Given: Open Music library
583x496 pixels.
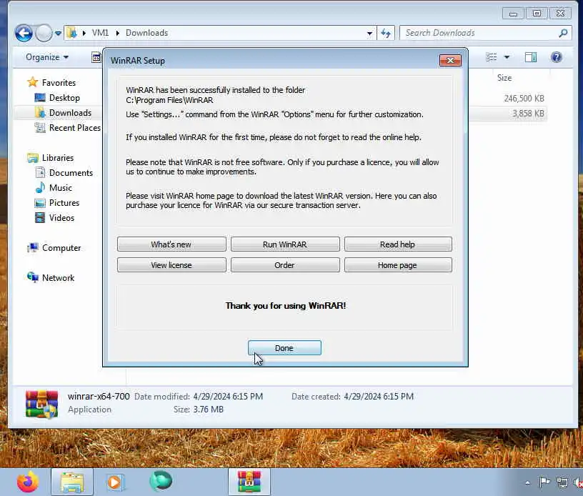Looking at the screenshot, I should pos(60,188).
